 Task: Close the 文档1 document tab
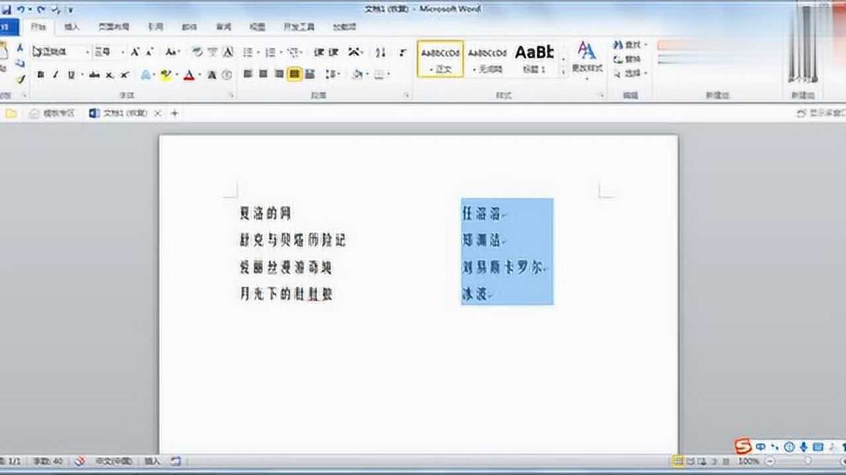(x=157, y=113)
